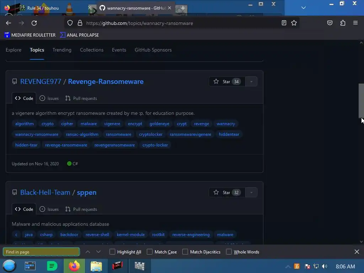Open MEDIAFIRE ROULETTER bookmark
This screenshot has height=273, width=364.
[30, 35]
